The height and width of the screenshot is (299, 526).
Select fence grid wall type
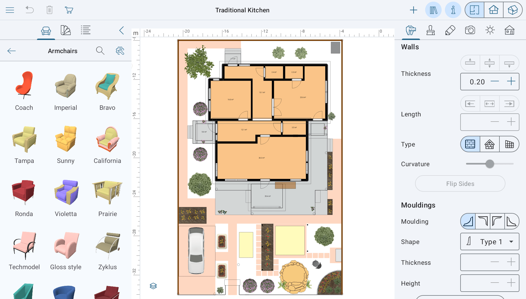[x=509, y=144]
